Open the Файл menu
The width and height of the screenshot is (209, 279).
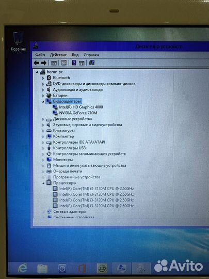40,55
